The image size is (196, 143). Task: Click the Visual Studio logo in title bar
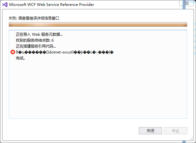tap(5, 5)
